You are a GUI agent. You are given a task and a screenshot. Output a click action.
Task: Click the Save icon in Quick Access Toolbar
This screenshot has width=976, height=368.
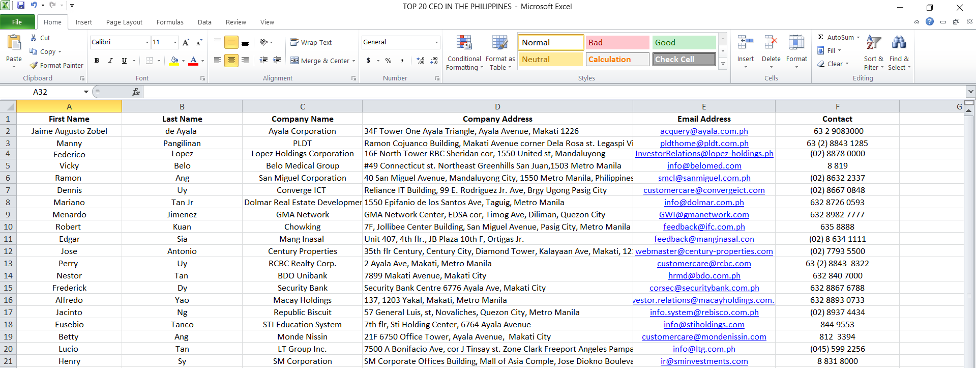click(21, 6)
